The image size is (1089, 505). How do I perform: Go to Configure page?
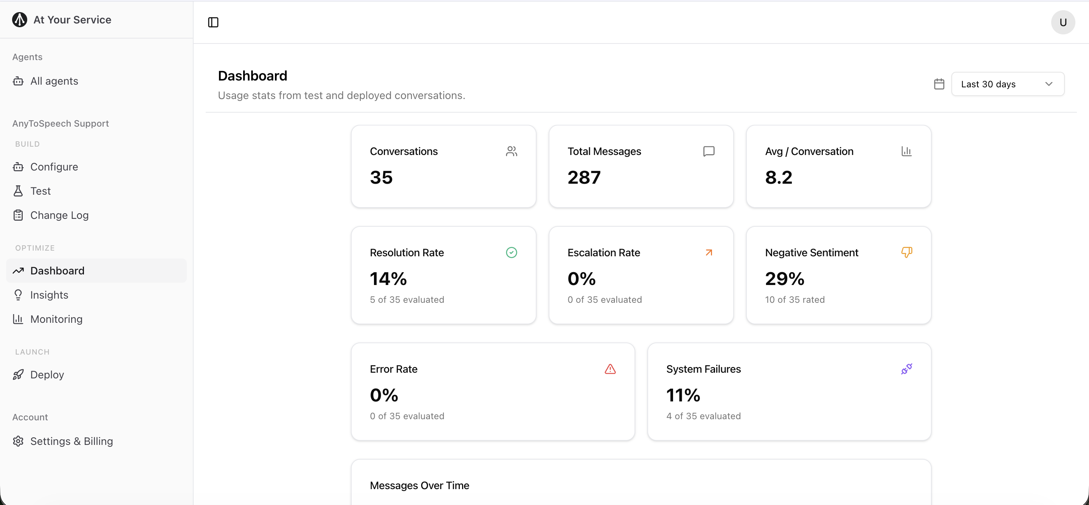pos(54,167)
